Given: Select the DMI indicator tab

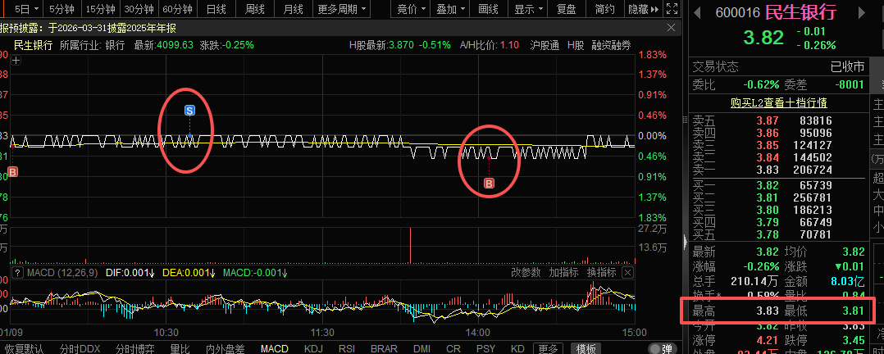Looking at the screenshot, I should 422,348.
